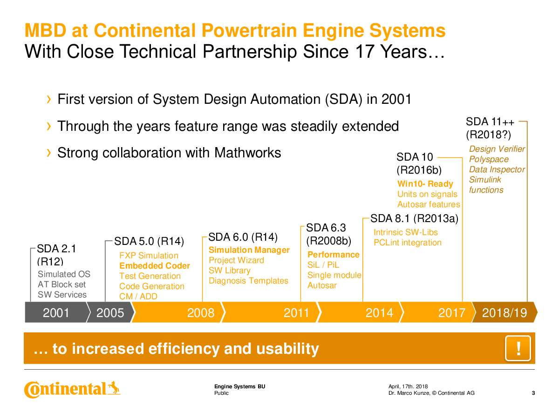This screenshot has width=559, height=419.
Task: Click 'Diagnosis Templates' text
Action: (x=249, y=281)
